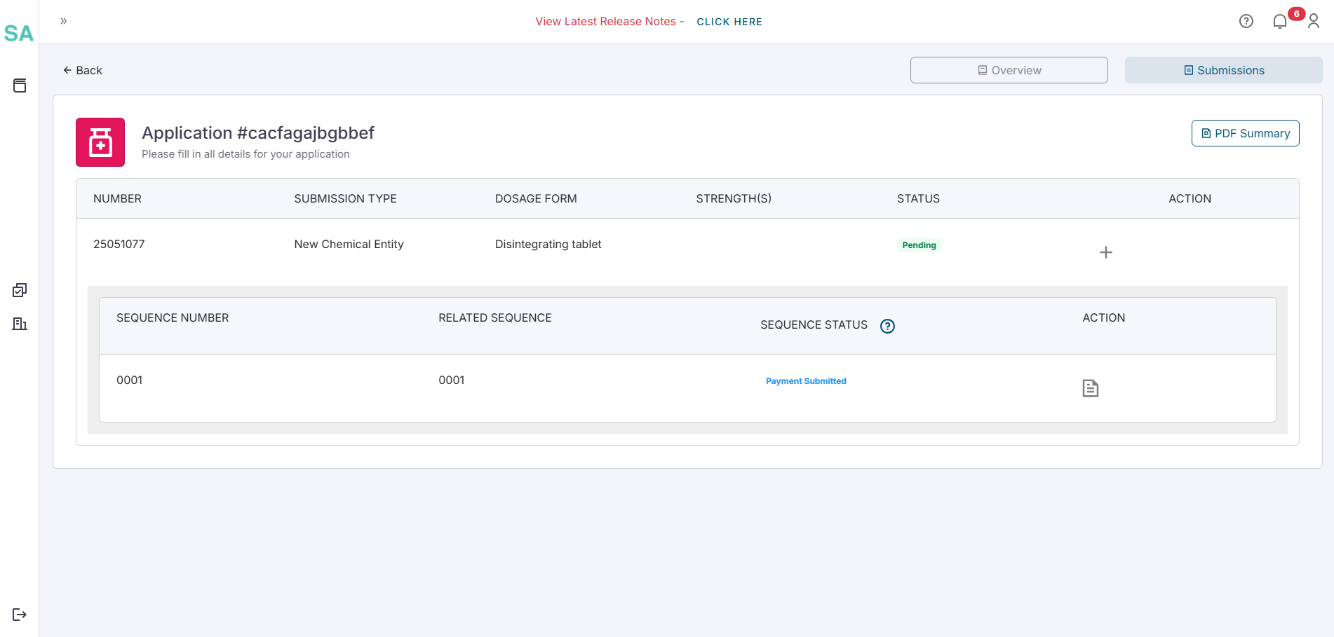
Task: Click the plus icon to add sequence
Action: click(1105, 252)
